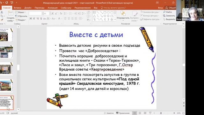The width and height of the screenshot is (204, 115).
Task: Click the zoom slider handle in status bar
Action: (x=161, y=113)
